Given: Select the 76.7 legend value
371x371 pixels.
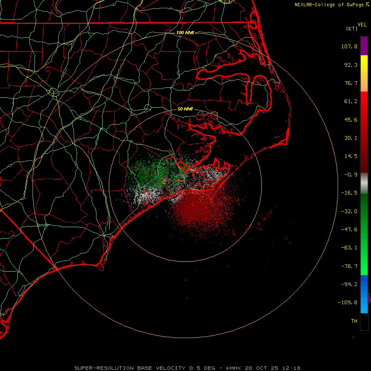Looking at the screenshot, I should click(351, 83).
